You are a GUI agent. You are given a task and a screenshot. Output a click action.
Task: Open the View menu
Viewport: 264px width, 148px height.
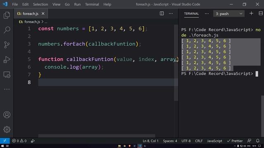coord(56,5)
